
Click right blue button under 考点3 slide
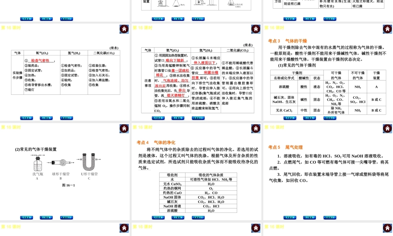[330, 118]
